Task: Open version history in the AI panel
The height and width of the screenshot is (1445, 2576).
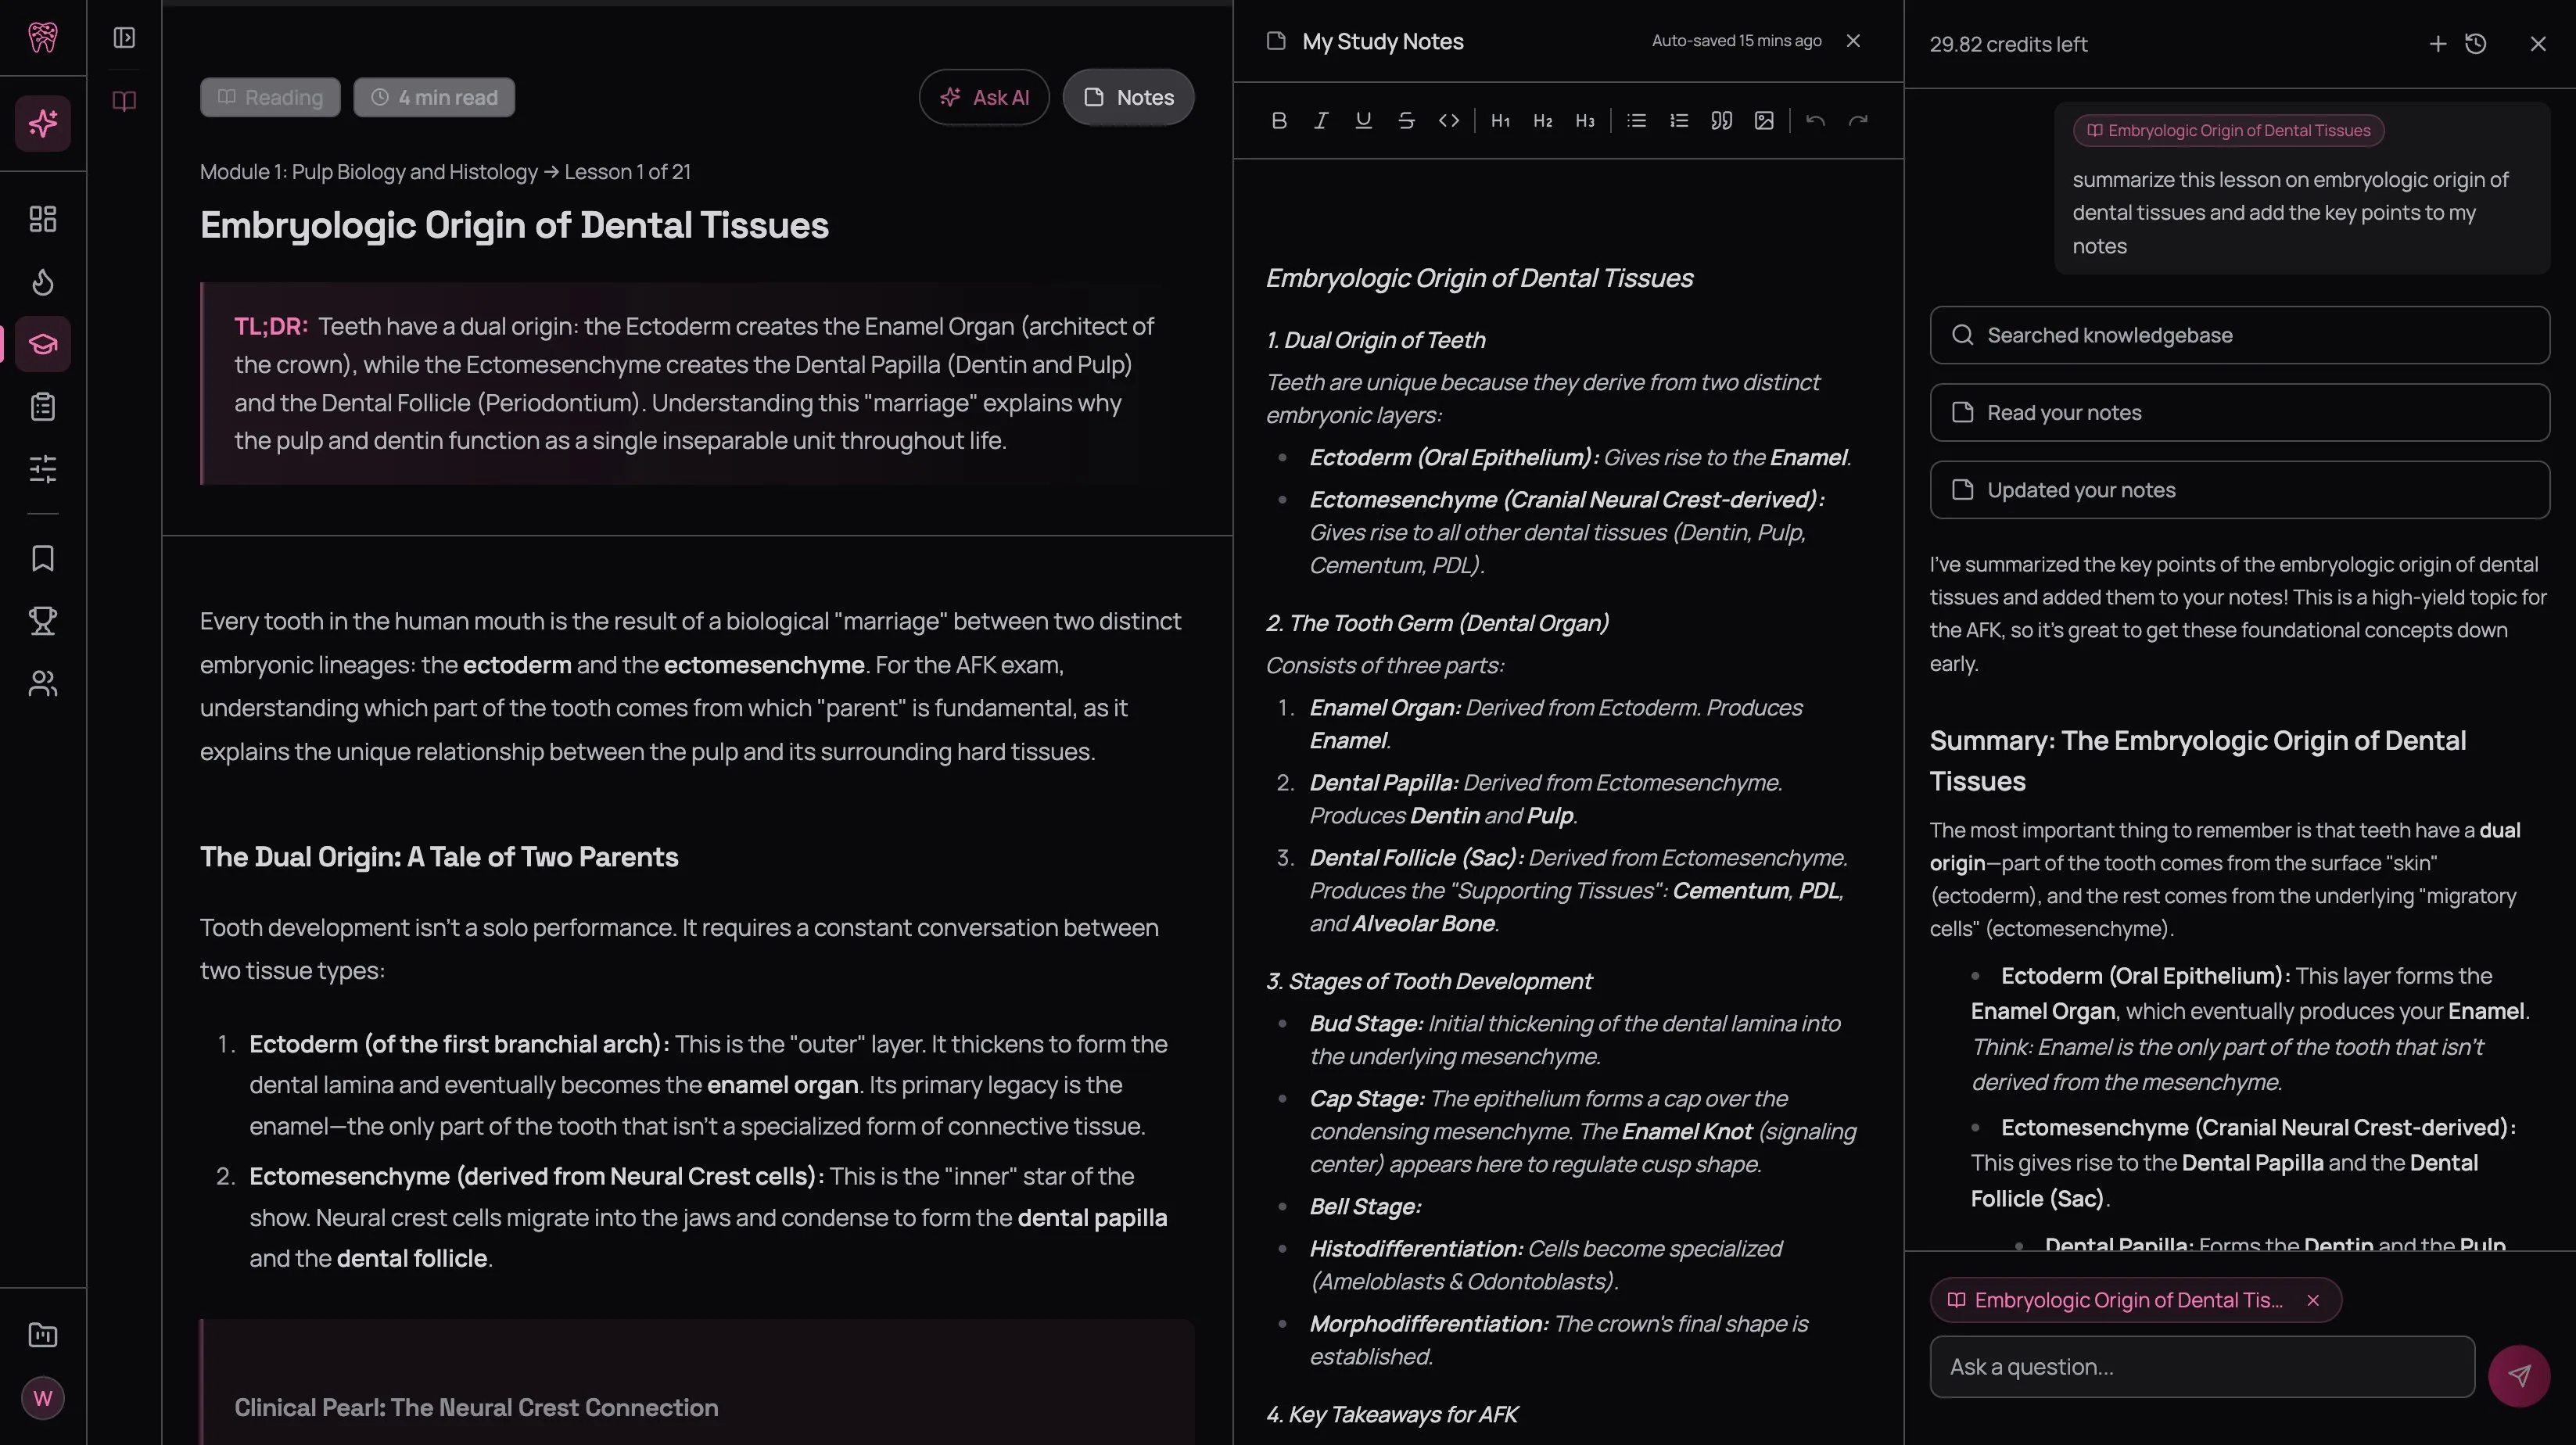Action: [x=2476, y=43]
